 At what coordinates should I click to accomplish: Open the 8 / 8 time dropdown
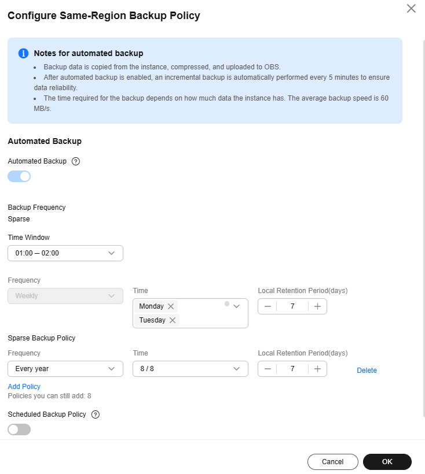190,369
